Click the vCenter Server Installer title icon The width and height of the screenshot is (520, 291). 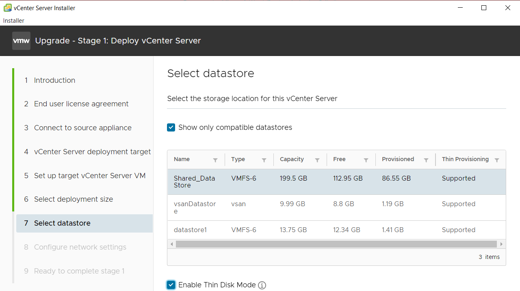pyautogui.click(x=7, y=8)
